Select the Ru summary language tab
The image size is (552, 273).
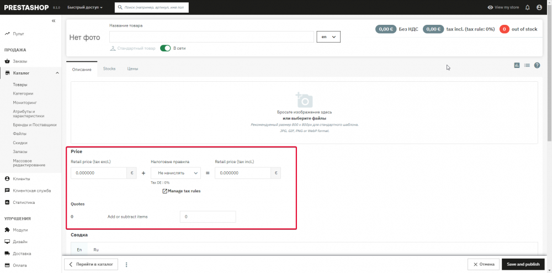tap(95, 249)
